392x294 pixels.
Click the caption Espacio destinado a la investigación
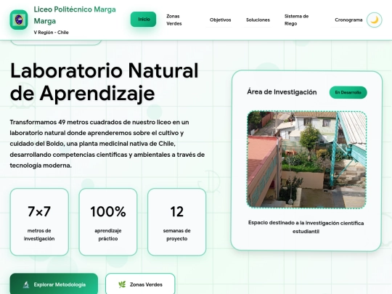point(306,227)
